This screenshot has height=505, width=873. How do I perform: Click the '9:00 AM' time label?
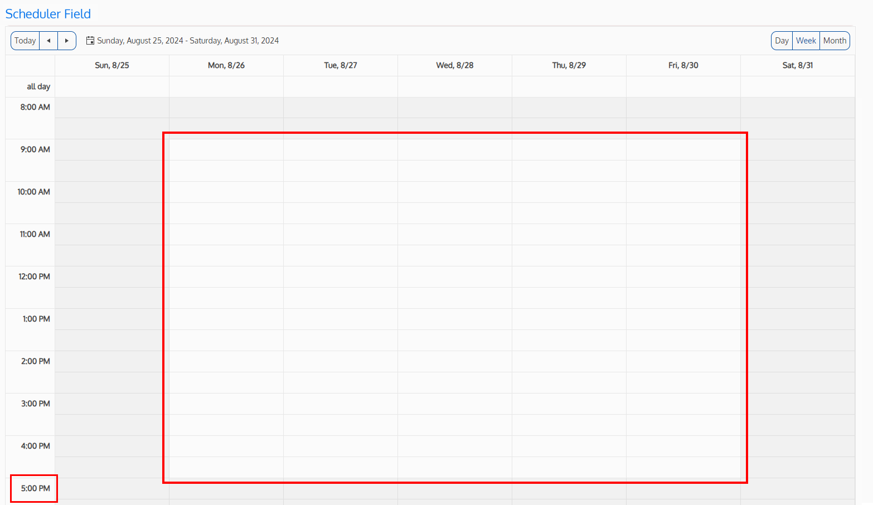pyautogui.click(x=35, y=149)
